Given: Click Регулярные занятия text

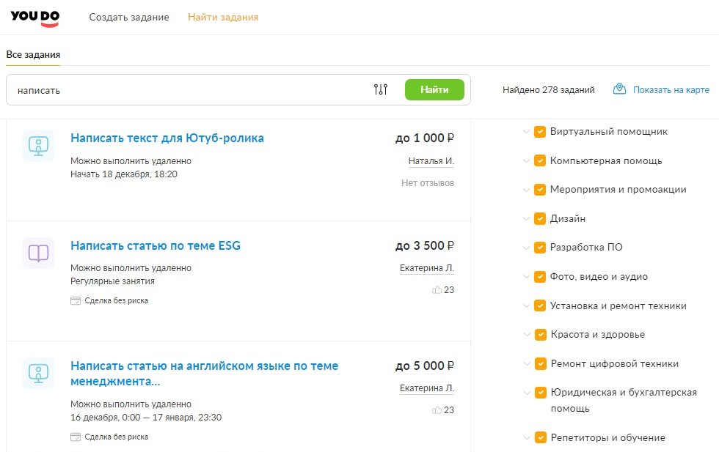Looking at the screenshot, I should point(112,281).
